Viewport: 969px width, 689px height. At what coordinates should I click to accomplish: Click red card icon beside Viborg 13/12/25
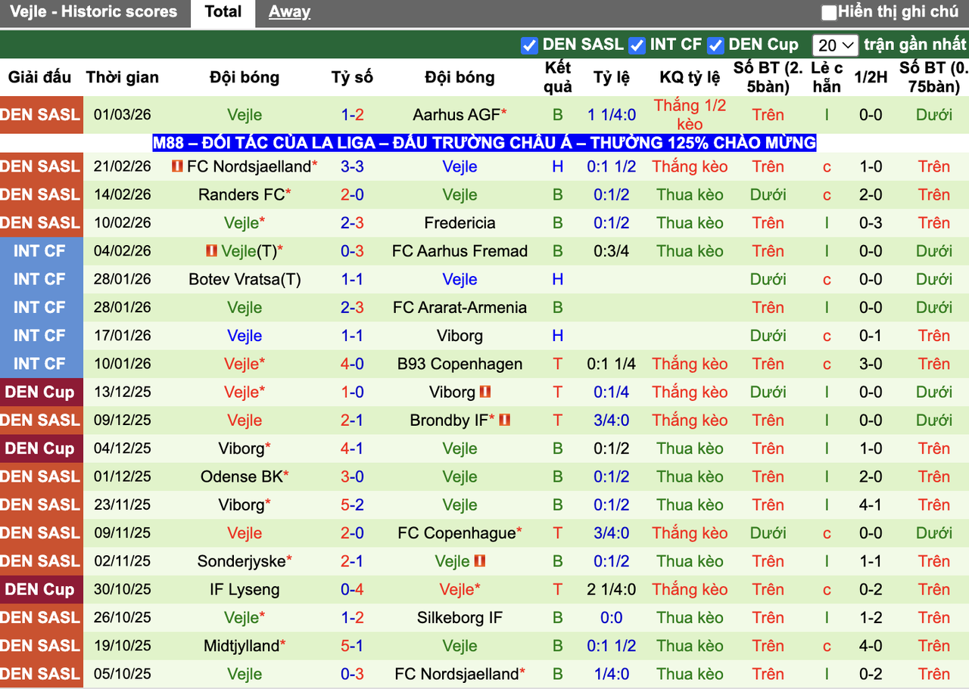click(x=486, y=392)
